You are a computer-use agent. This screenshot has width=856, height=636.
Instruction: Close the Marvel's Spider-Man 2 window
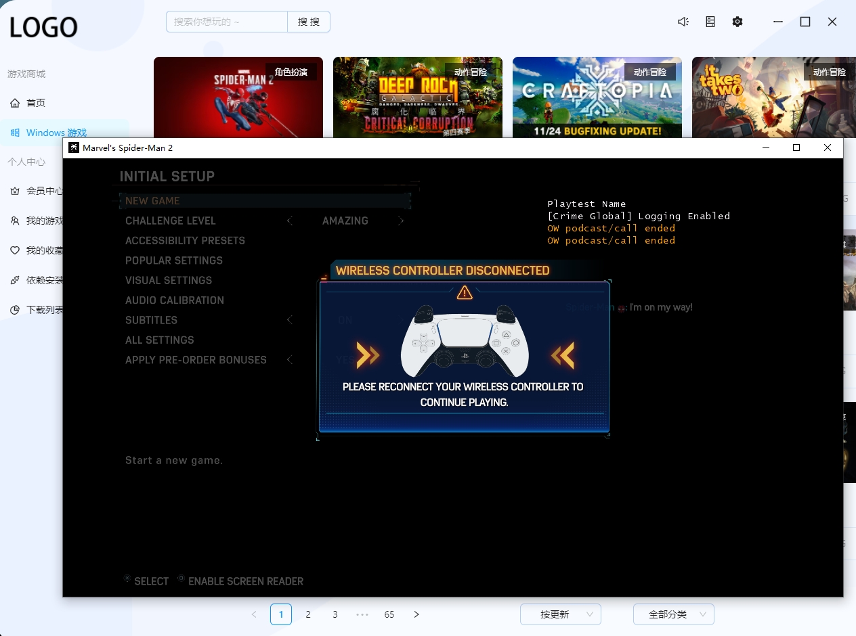[x=828, y=147]
